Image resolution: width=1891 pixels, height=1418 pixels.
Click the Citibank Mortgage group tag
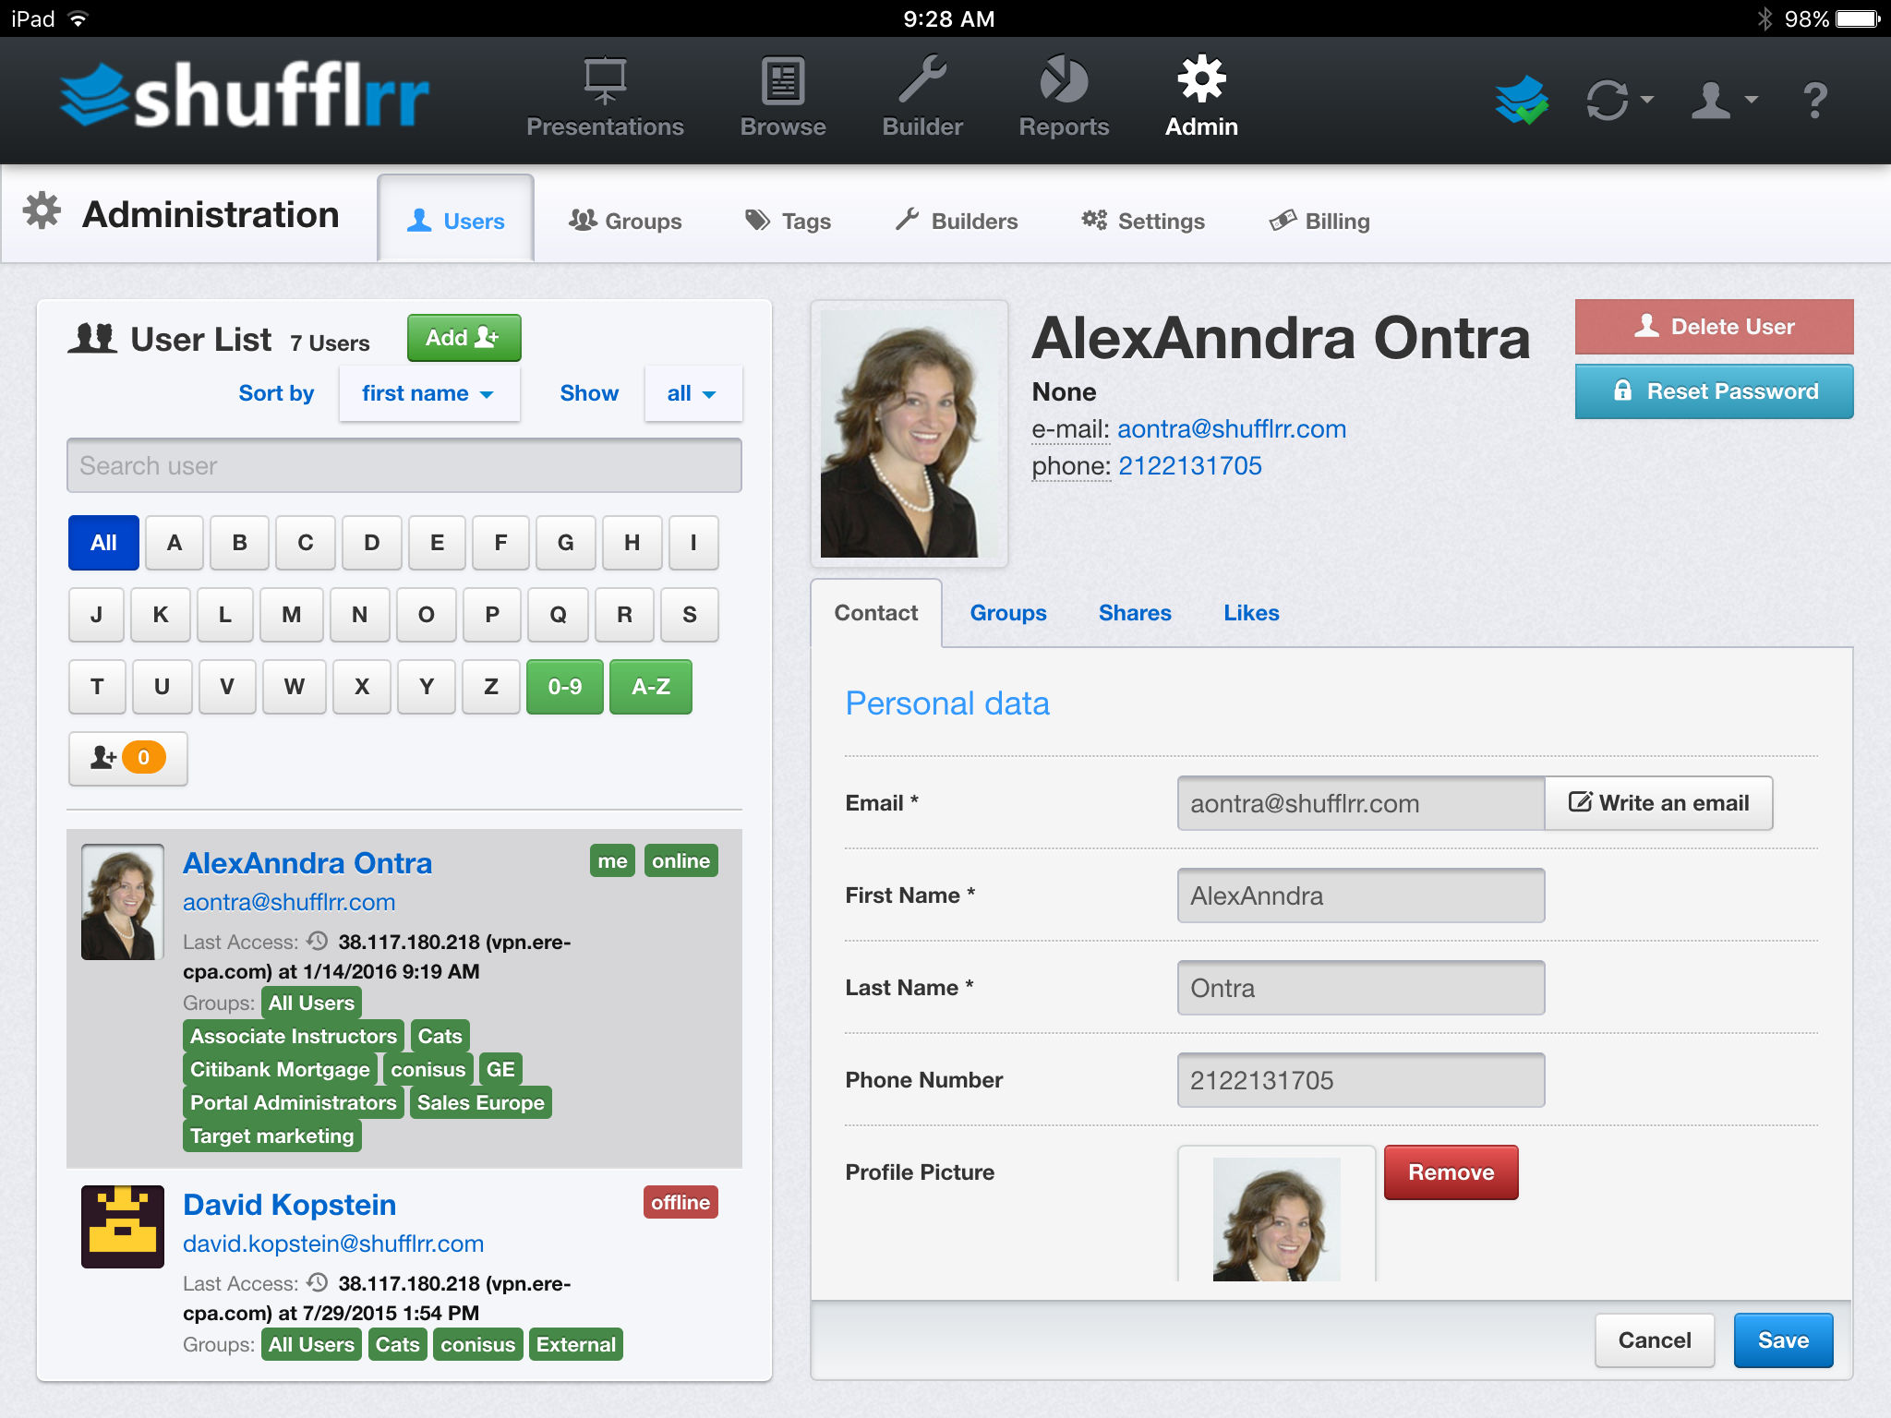click(x=280, y=1069)
